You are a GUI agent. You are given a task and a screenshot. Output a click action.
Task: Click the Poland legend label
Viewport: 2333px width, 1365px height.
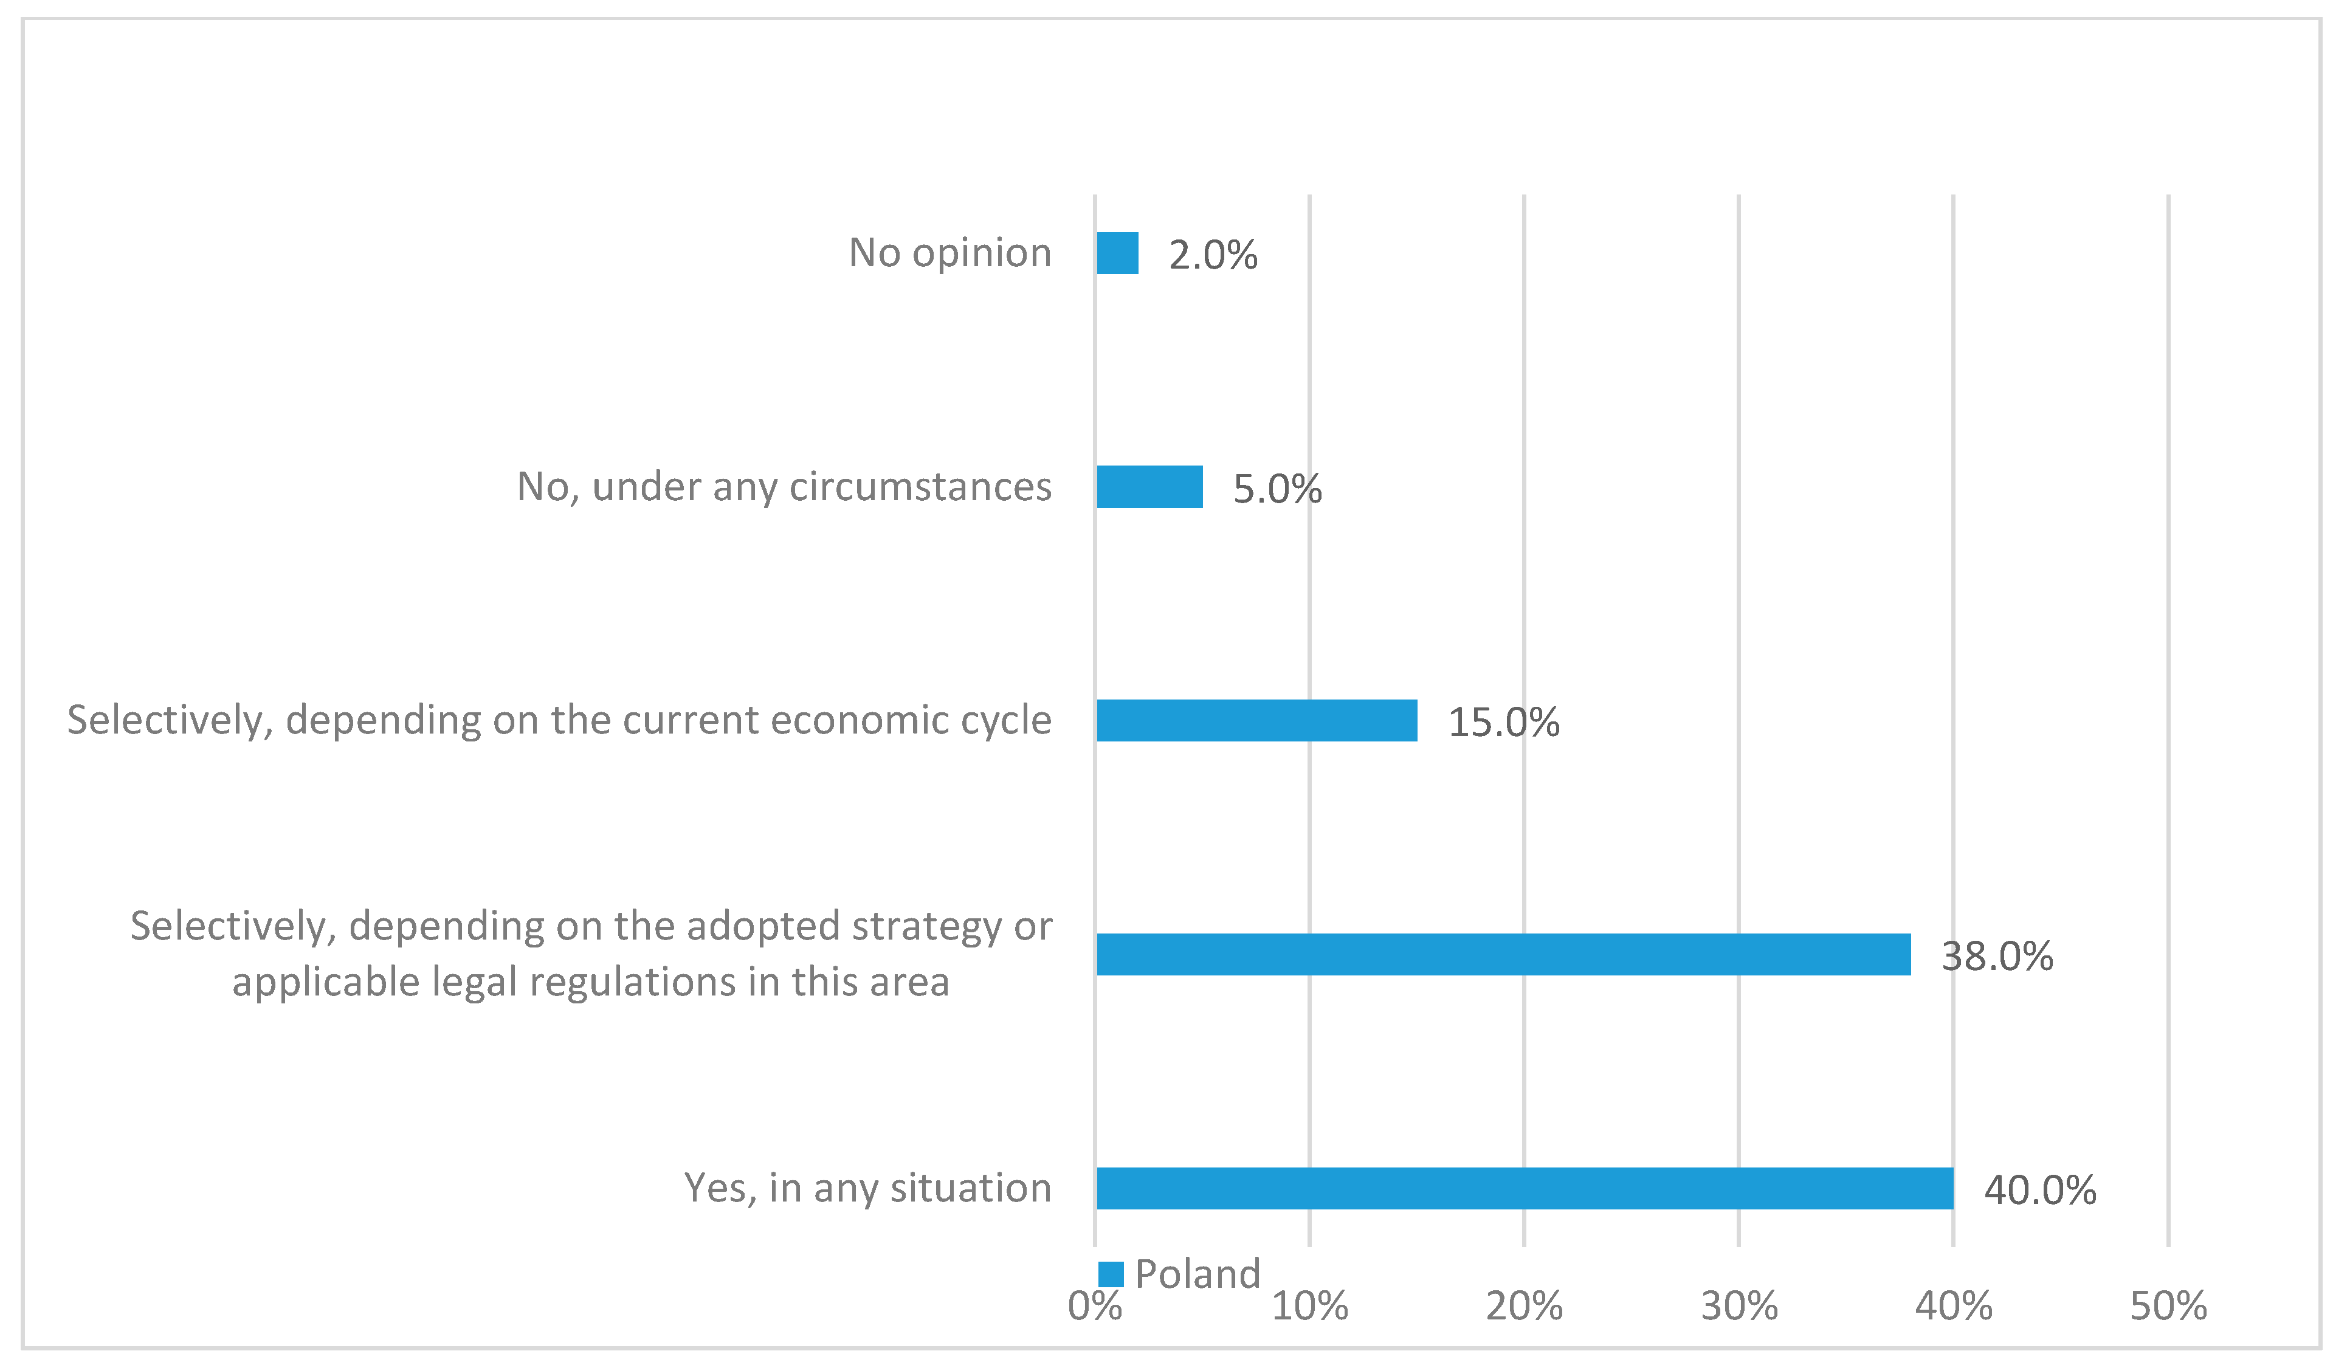pos(1197,1274)
